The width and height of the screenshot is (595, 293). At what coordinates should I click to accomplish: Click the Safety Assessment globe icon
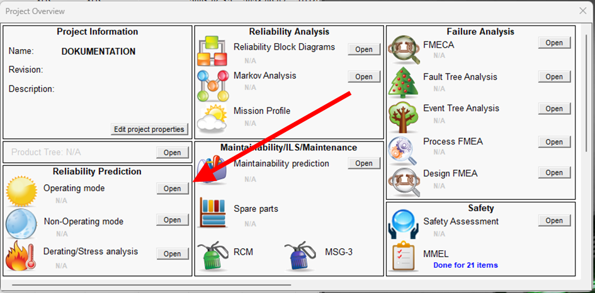pos(403,224)
